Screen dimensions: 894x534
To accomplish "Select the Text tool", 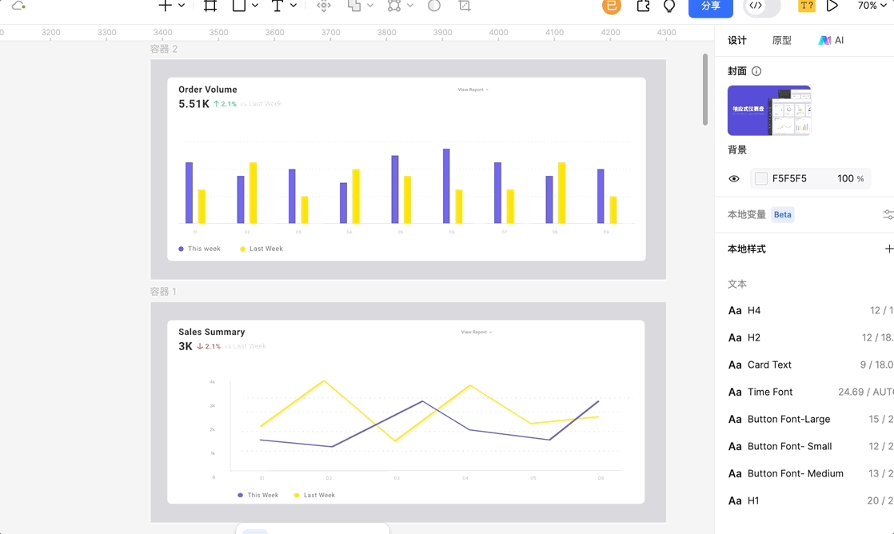I will pos(277,6).
